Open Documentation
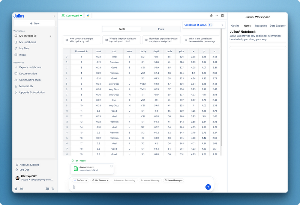The width and height of the screenshot is (300, 205). 28,73
